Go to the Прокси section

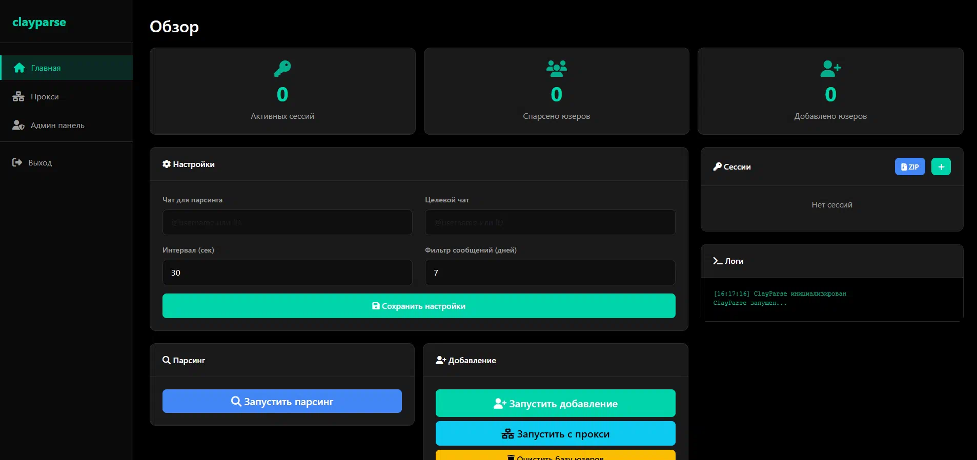(x=44, y=96)
